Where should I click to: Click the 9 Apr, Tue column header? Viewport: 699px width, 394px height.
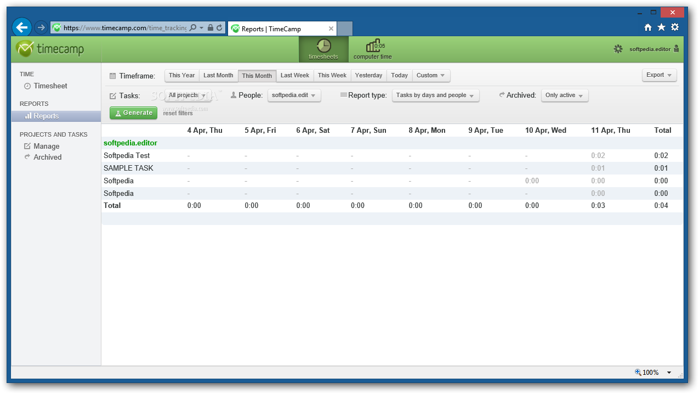click(486, 131)
